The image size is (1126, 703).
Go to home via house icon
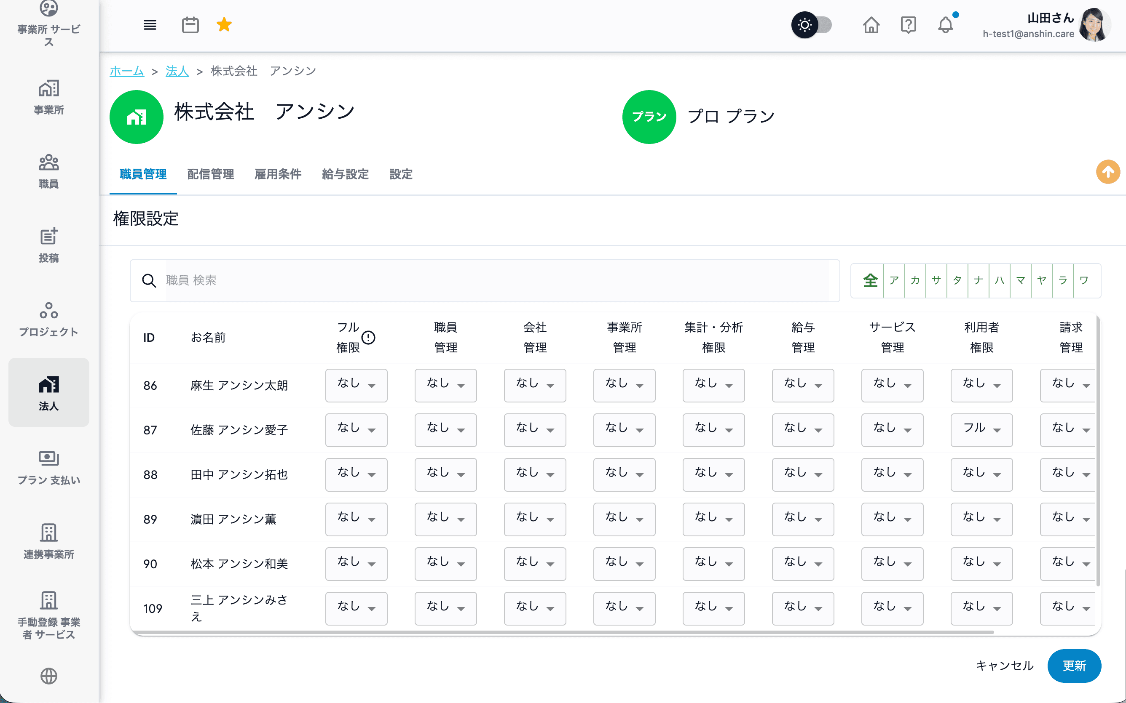(871, 25)
